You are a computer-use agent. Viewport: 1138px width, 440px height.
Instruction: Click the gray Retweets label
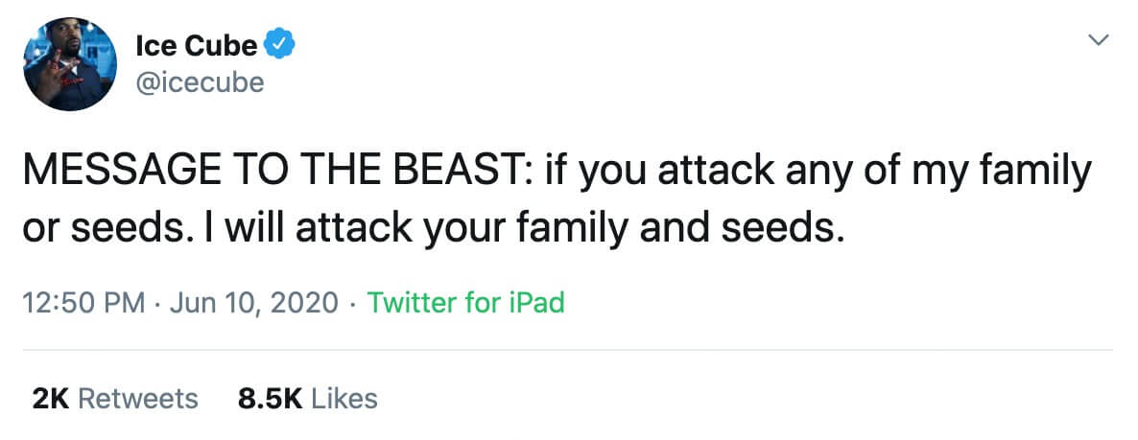coord(138,399)
